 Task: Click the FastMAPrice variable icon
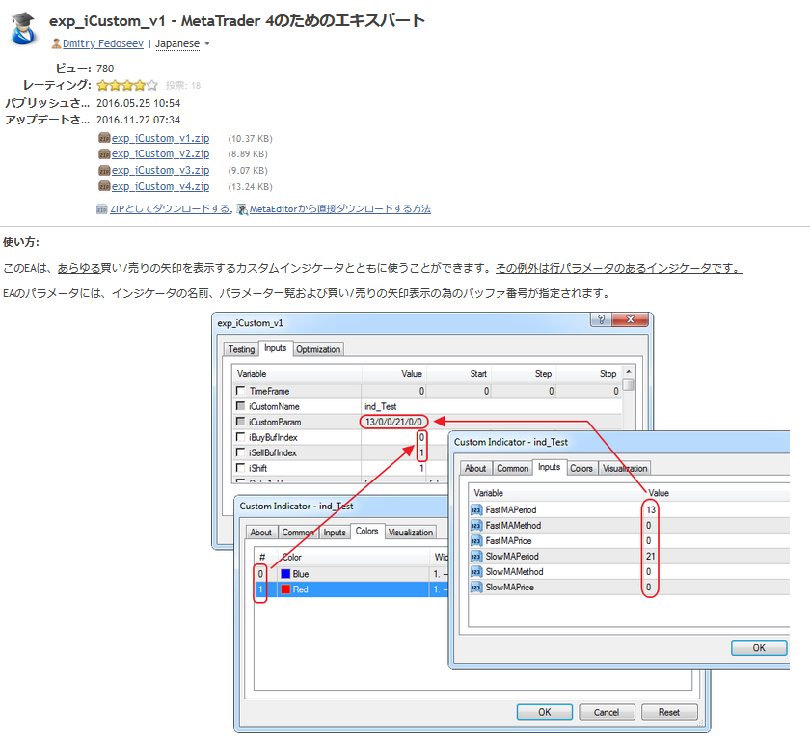(x=476, y=541)
